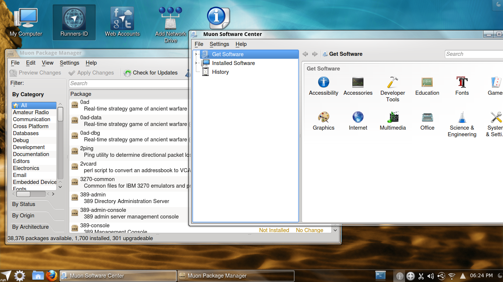503x282 pixels.
Task: Click the back arrow in Software Center
Action: click(305, 54)
